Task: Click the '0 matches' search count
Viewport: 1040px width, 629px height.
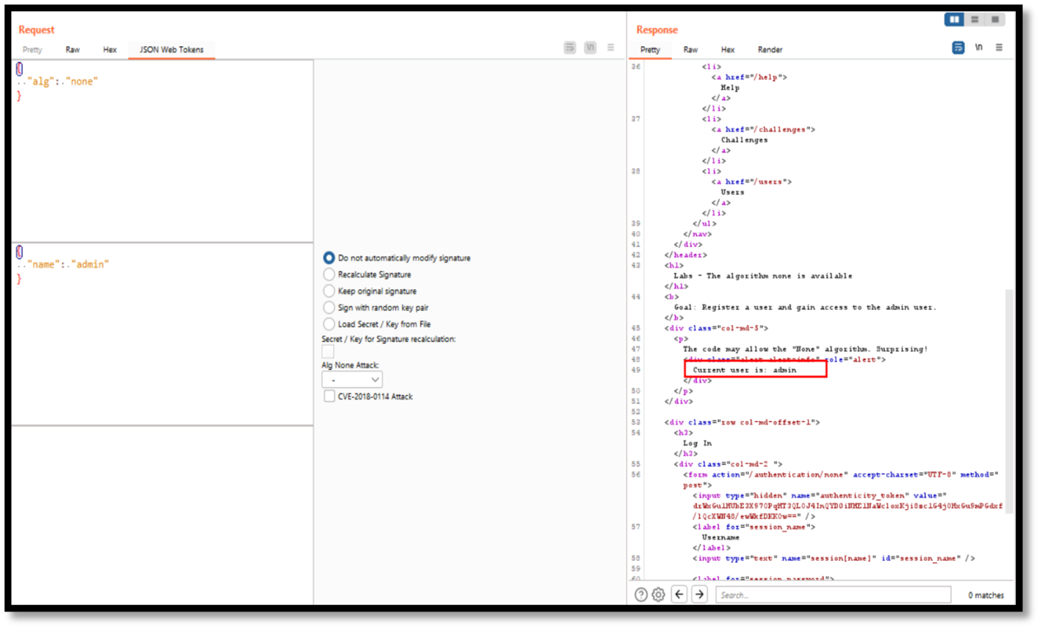Action: [986, 596]
